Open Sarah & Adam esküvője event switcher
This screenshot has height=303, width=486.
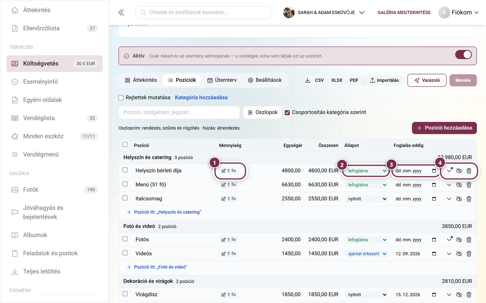tap(324, 12)
